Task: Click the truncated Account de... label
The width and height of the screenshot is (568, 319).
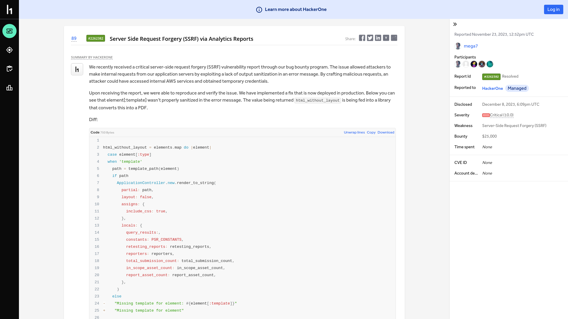Action: pyautogui.click(x=466, y=173)
